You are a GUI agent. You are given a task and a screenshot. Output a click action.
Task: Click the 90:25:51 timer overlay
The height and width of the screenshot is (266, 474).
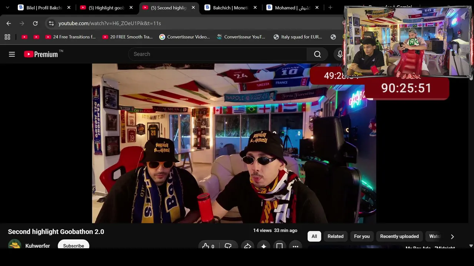tap(406, 88)
